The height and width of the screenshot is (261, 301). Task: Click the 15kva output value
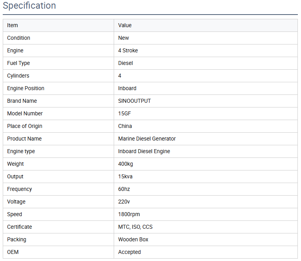(125, 176)
